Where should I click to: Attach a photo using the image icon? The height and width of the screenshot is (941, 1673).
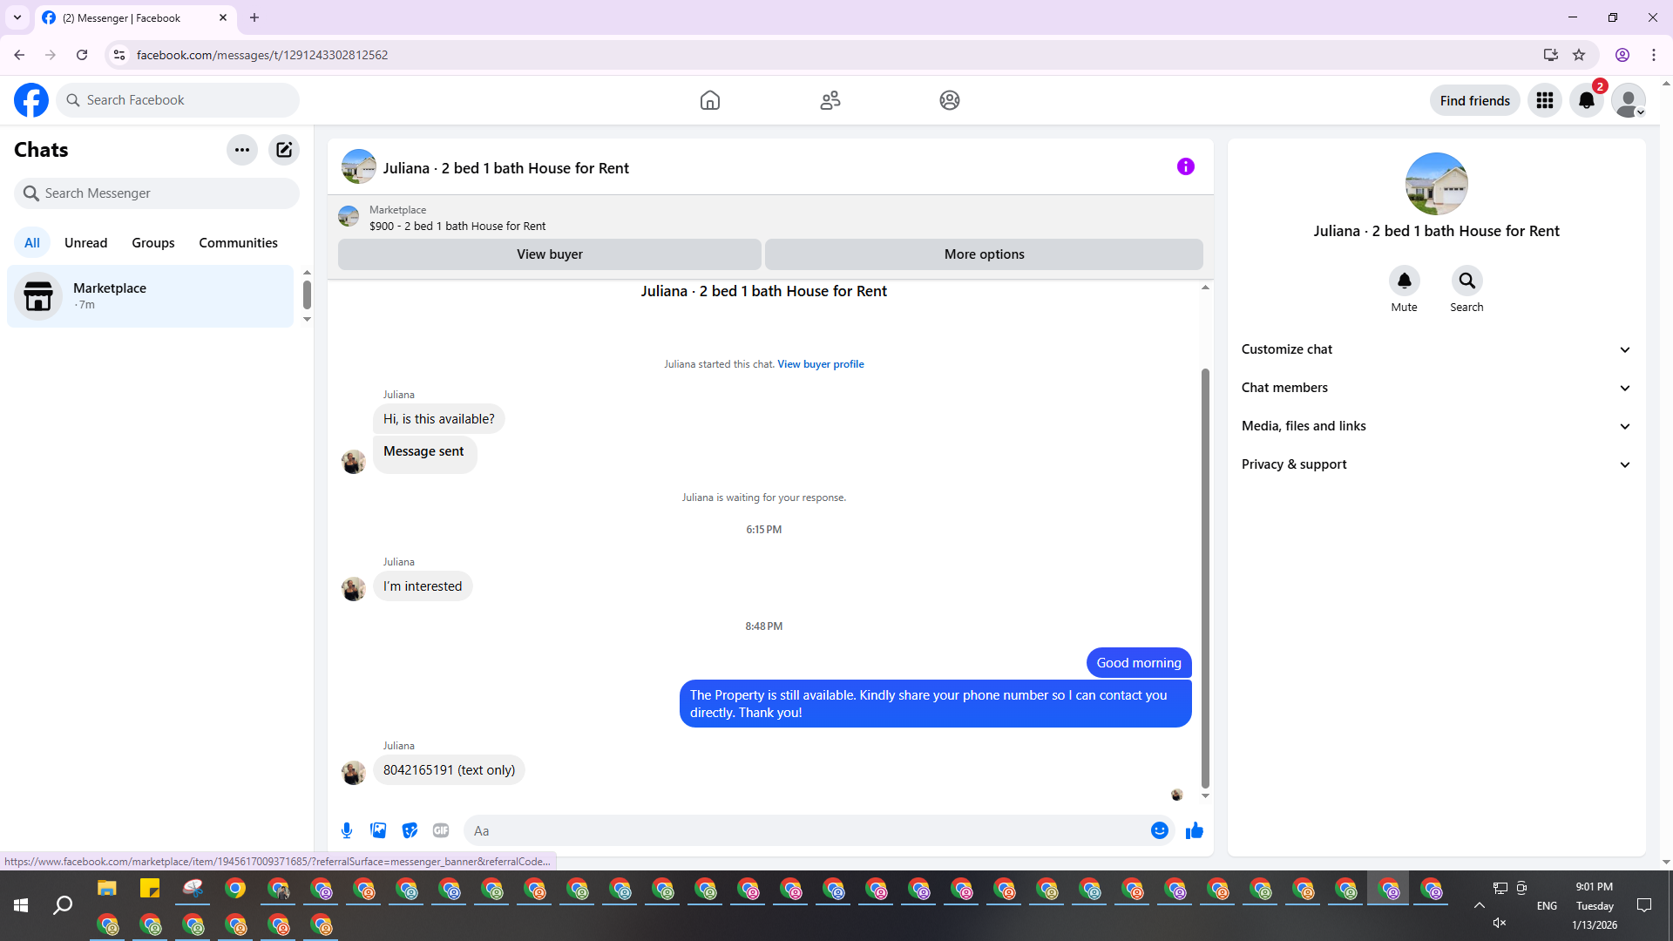[378, 830]
